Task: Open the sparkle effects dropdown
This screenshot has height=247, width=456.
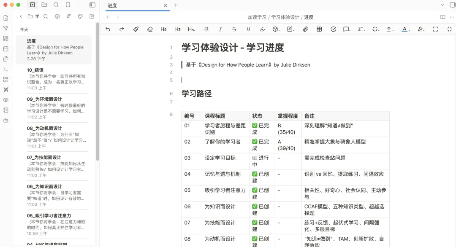Action: tap(375, 29)
